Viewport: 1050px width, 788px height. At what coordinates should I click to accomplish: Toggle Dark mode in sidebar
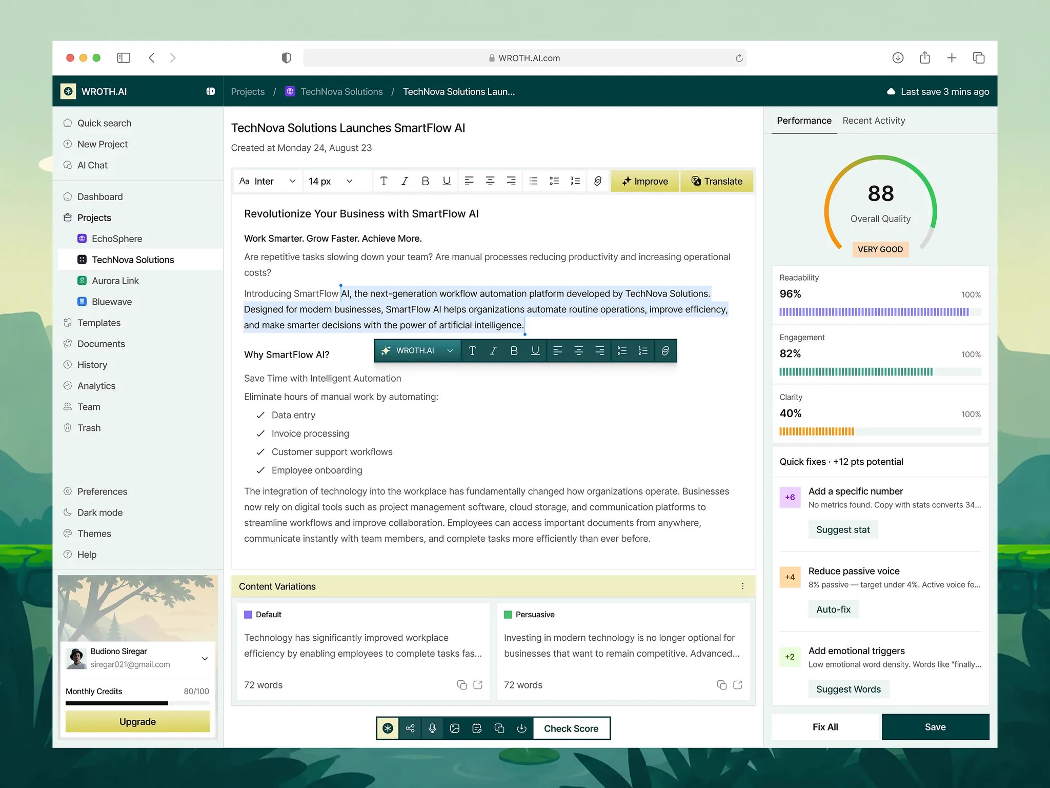click(x=100, y=513)
